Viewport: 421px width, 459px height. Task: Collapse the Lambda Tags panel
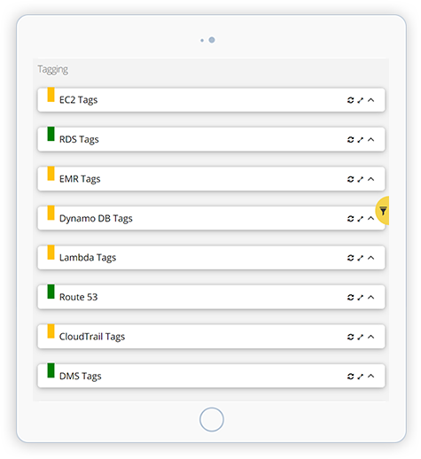(x=370, y=258)
